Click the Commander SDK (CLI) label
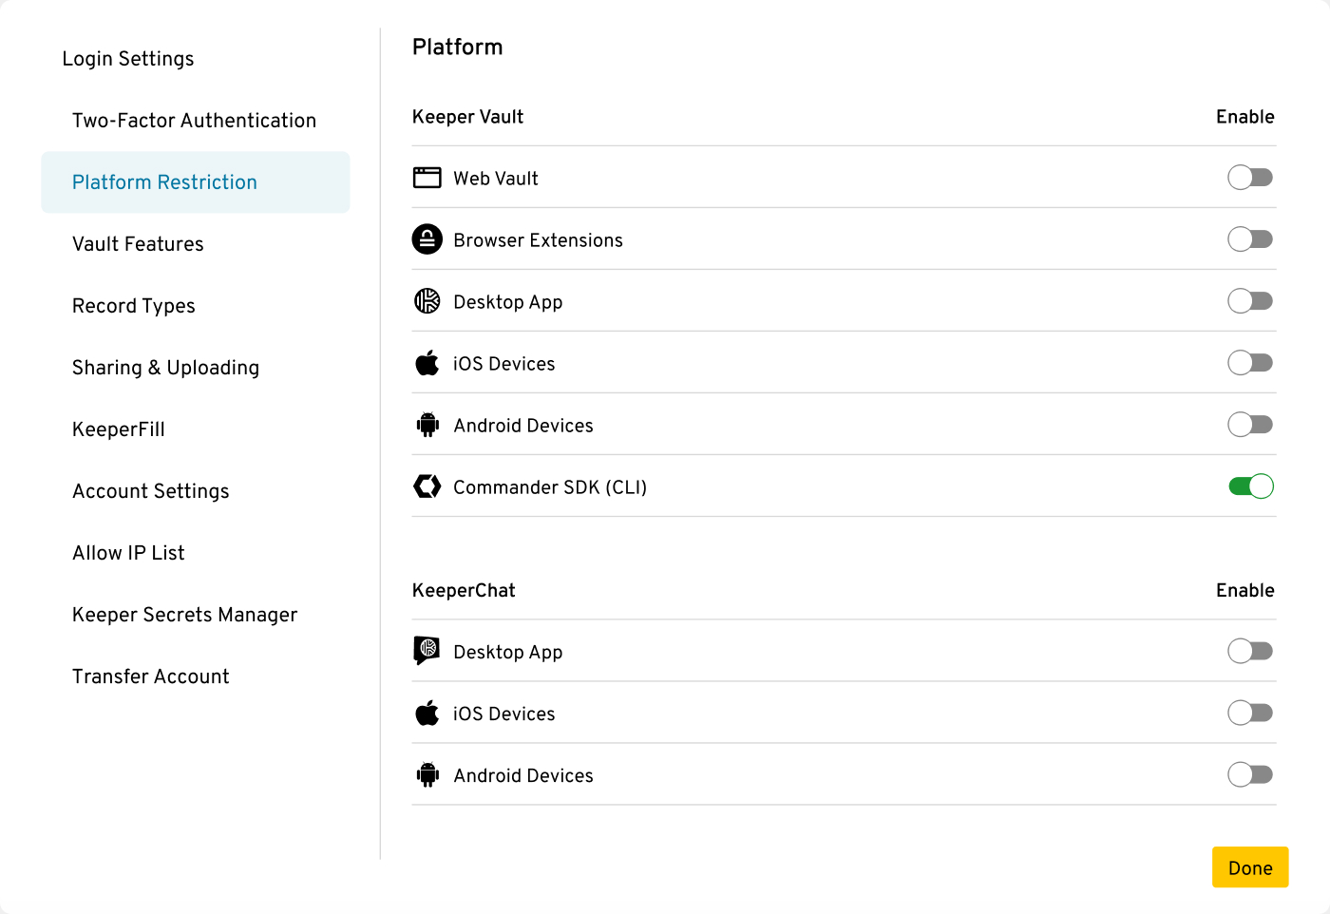The width and height of the screenshot is (1330, 914). click(550, 487)
